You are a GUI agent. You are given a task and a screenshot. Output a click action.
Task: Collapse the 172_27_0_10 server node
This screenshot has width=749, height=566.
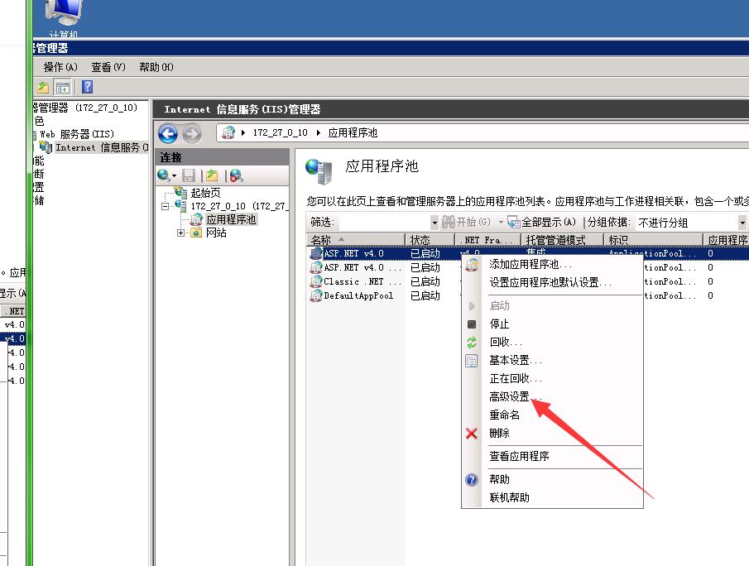click(166, 206)
